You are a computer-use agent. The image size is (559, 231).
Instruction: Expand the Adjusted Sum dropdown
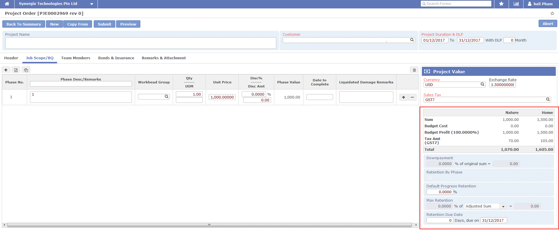pyautogui.click(x=503, y=206)
